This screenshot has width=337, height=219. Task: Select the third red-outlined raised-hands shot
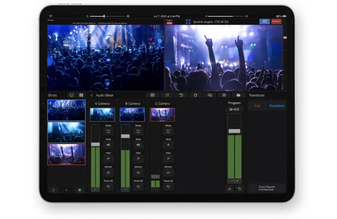coord(67,154)
